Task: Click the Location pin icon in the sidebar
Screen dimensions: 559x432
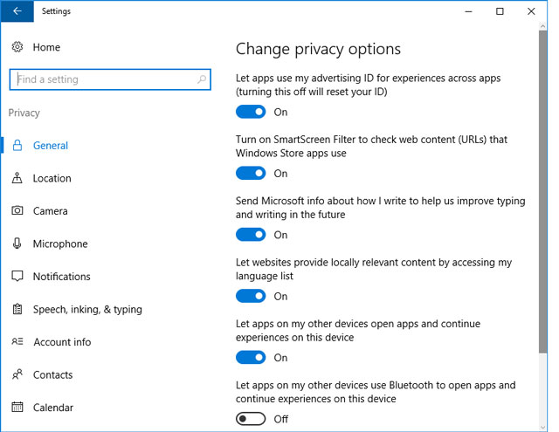Action: 17,178
